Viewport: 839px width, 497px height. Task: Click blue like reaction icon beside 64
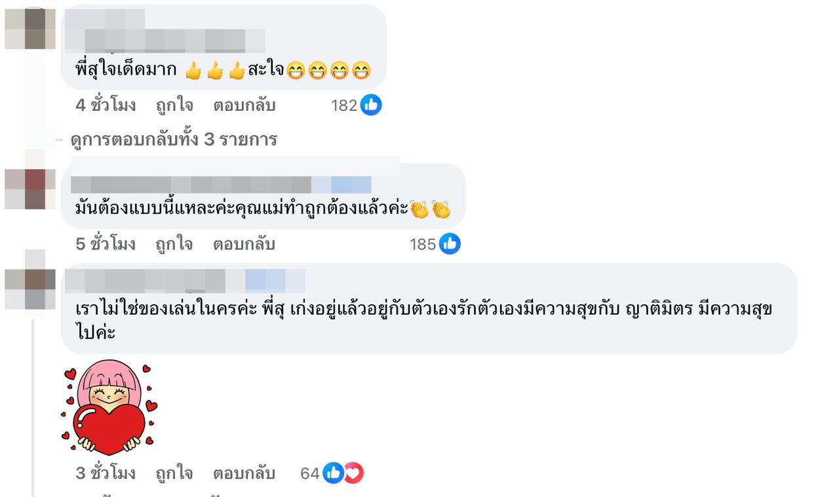click(x=333, y=473)
